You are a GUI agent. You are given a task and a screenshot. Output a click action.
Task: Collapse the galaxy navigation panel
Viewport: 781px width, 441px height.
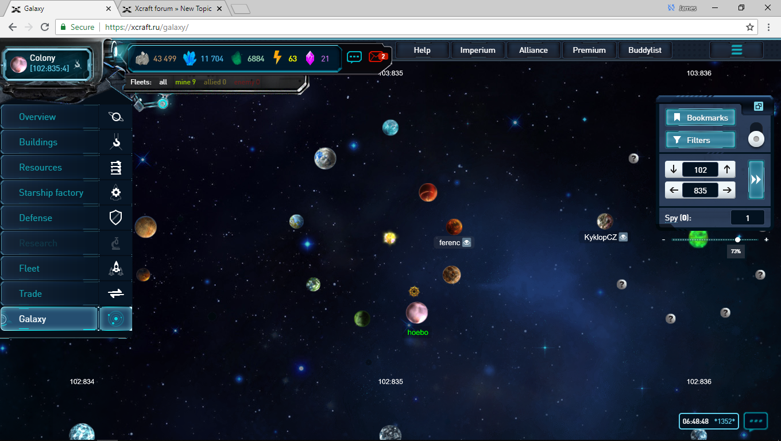coord(759,106)
